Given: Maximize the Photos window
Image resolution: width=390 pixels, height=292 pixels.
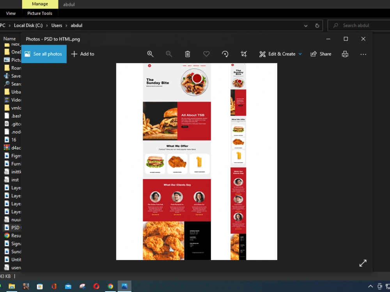Looking at the screenshot, I should point(346,39).
